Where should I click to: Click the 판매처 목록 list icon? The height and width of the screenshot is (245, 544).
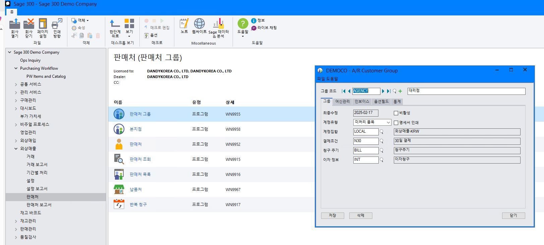tap(119, 174)
